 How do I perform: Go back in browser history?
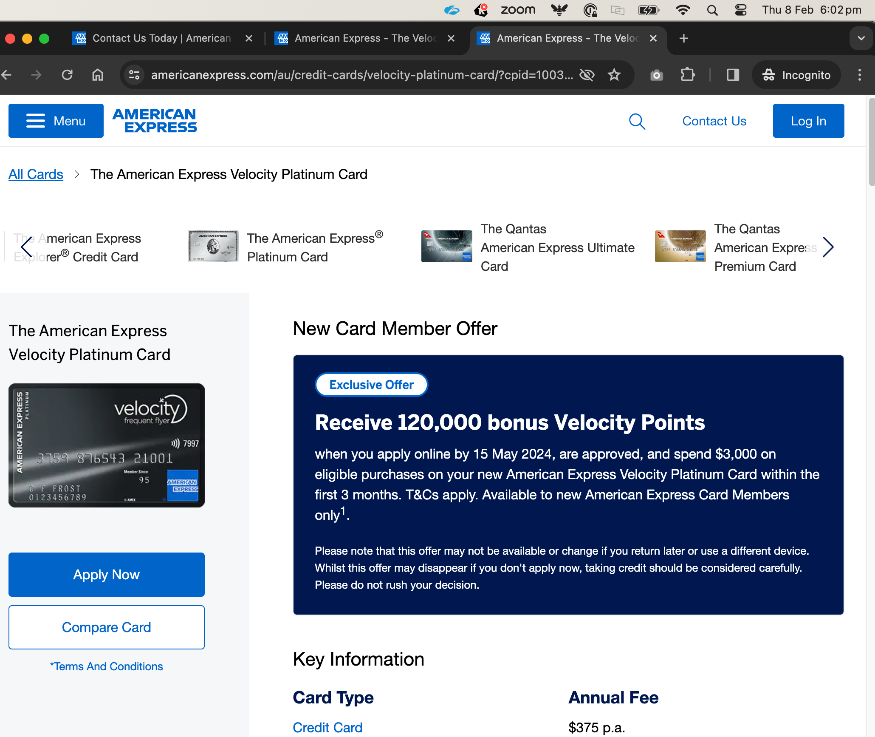[6, 75]
